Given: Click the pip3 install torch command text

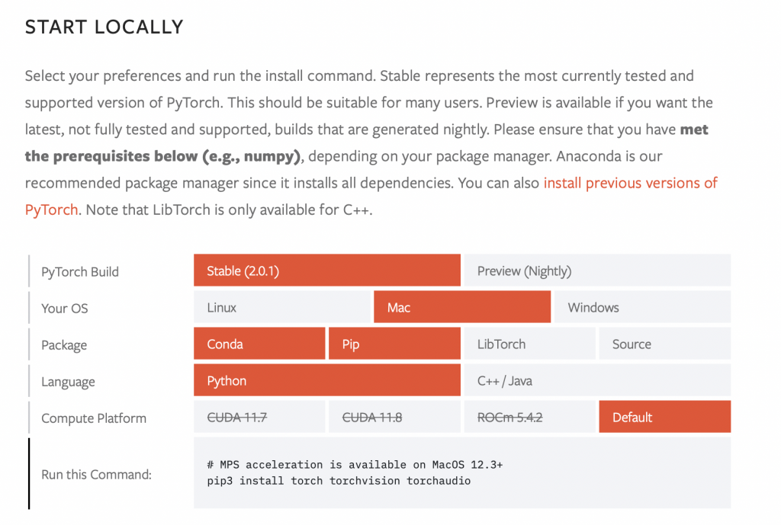Looking at the screenshot, I should pyautogui.click(x=339, y=481).
